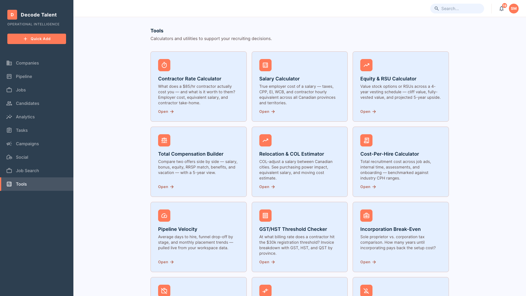Viewport: 526px width, 296px height.
Task: Click the Equity & RSU Calculator trend icon
Action: point(366,65)
